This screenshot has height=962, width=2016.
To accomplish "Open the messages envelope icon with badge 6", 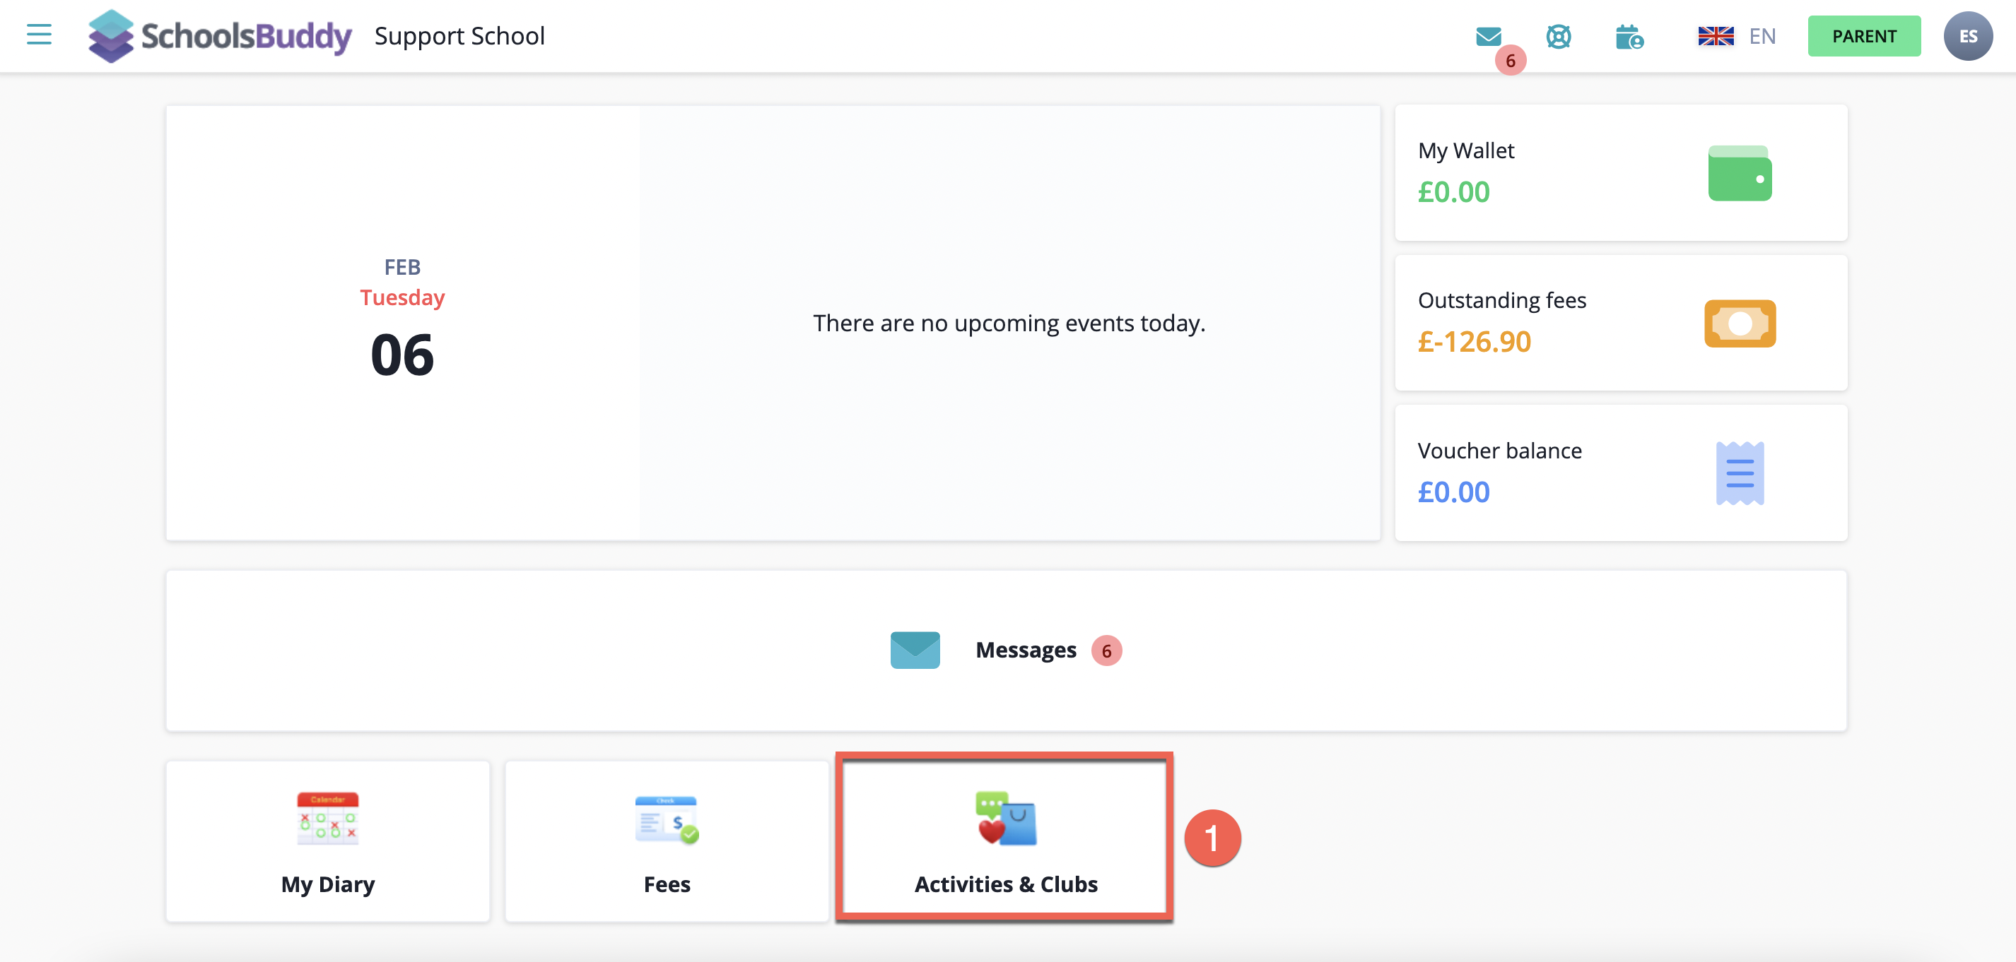I will (1488, 36).
